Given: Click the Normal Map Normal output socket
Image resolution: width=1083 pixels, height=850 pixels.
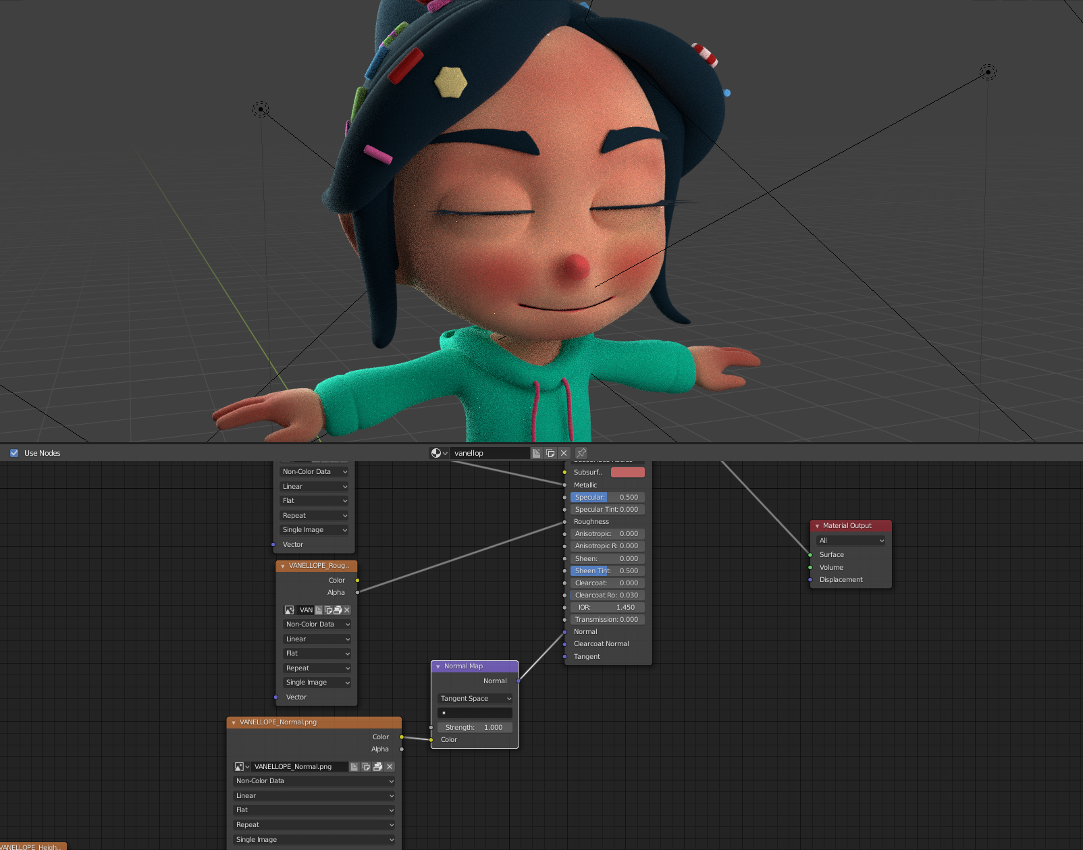Looking at the screenshot, I should pos(519,681).
